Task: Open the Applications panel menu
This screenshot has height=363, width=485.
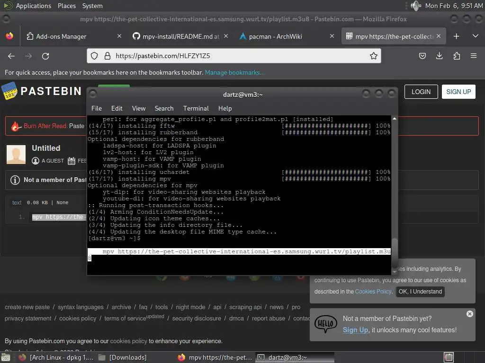Action: pyautogui.click(x=34, y=6)
